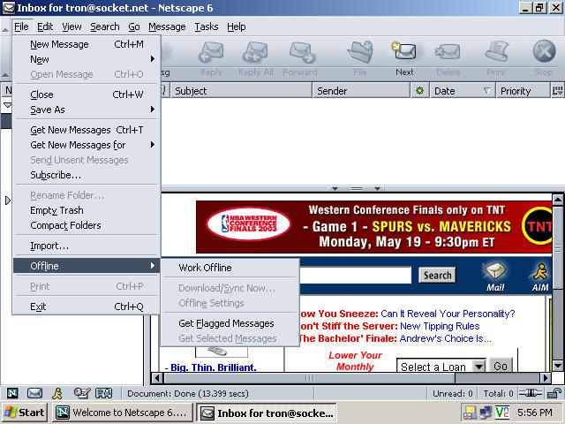Screen dimensions: 565x424
Task: Click the web page search input field
Action: click(x=355, y=275)
